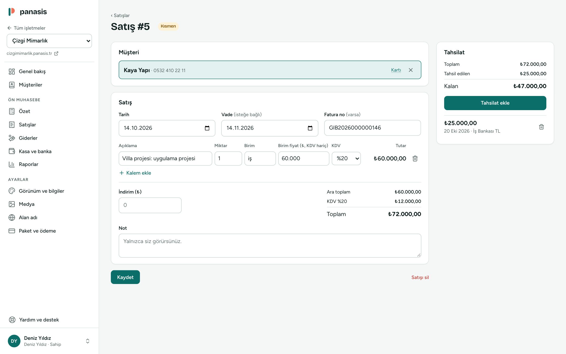Click the panasis logo icon
The width and height of the screenshot is (566, 354).
[x=12, y=12]
